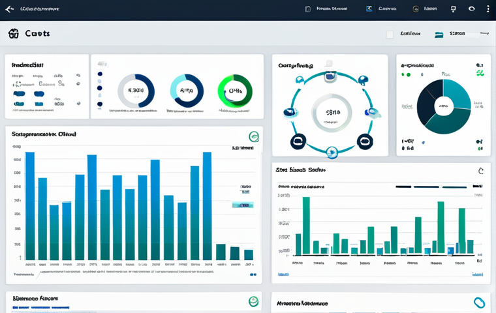Click the eye icon in top bar
This screenshot has height=313, width=496.
coord(471,9)
